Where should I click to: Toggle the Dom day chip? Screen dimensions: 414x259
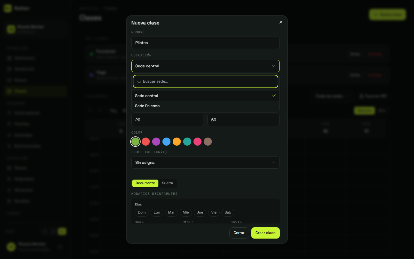142,212
